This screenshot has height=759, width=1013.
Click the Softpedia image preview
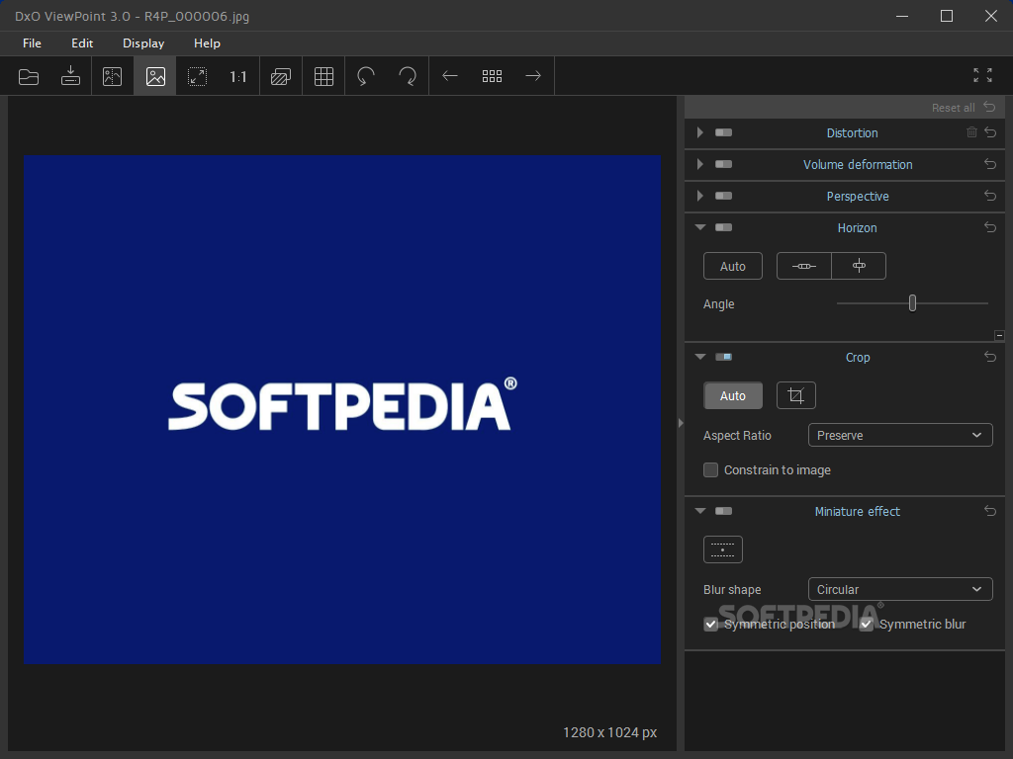pos(342,409)
